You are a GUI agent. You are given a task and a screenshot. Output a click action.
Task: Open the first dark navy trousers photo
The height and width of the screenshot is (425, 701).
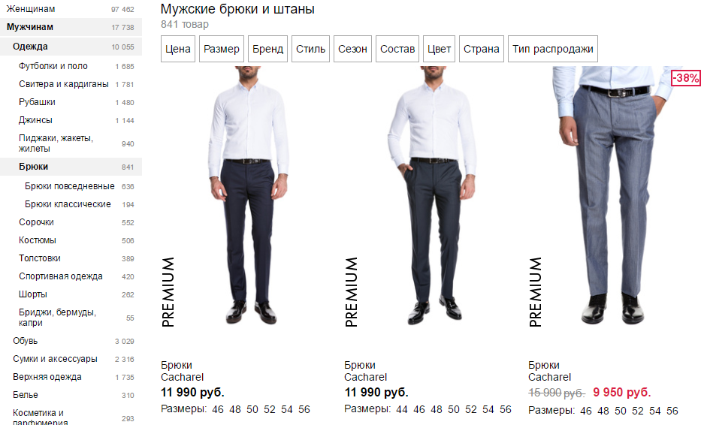click(249, 195)
